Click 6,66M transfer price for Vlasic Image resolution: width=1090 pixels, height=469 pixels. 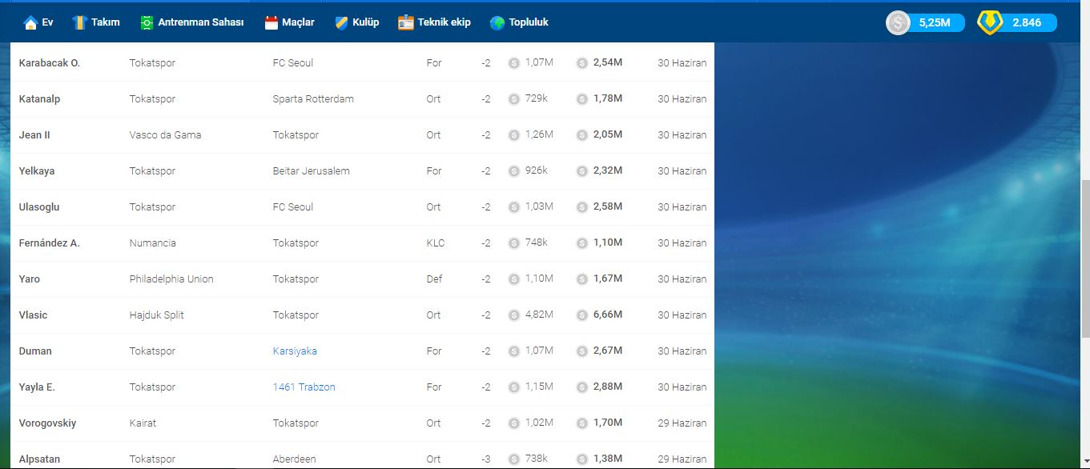607,315
